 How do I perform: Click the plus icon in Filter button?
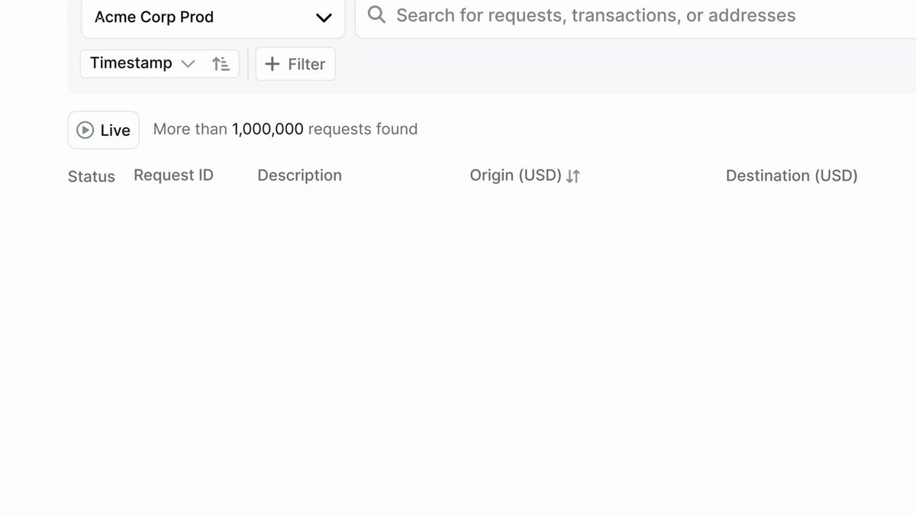click(x=272, y=65)
